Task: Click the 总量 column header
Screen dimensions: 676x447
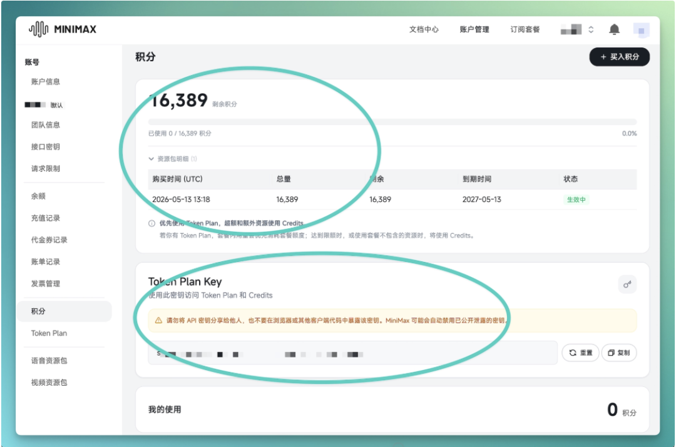Action: pyautogui.click(x=284, y=179)
